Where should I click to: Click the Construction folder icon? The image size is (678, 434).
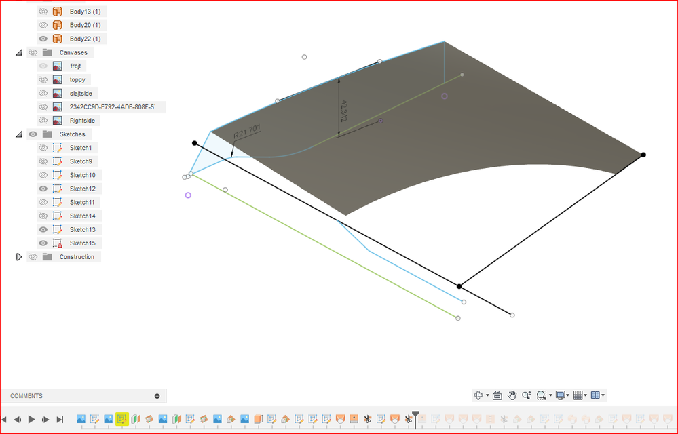47,257
